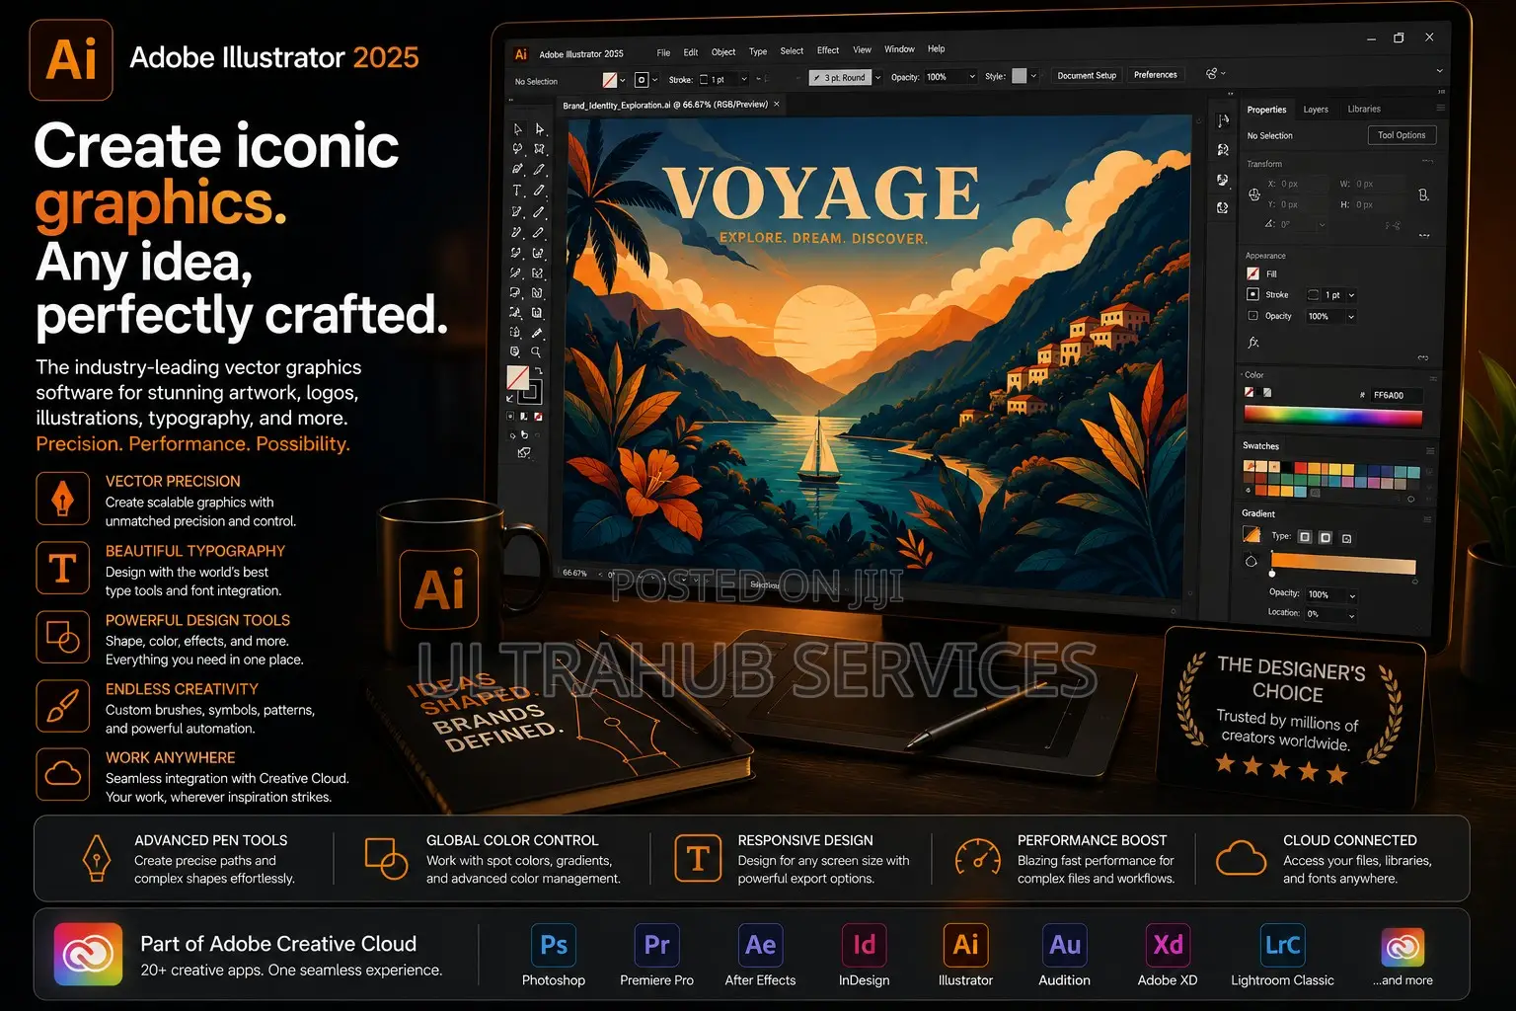This screenshot has height=1011, width=1516.
Task: Select the Direct Selection tool
Action: 540,128
